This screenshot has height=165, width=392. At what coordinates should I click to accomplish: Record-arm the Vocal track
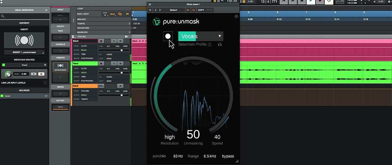point(101,64)
